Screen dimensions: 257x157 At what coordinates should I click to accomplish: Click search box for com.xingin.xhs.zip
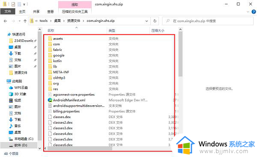click(x=208, y=21)
